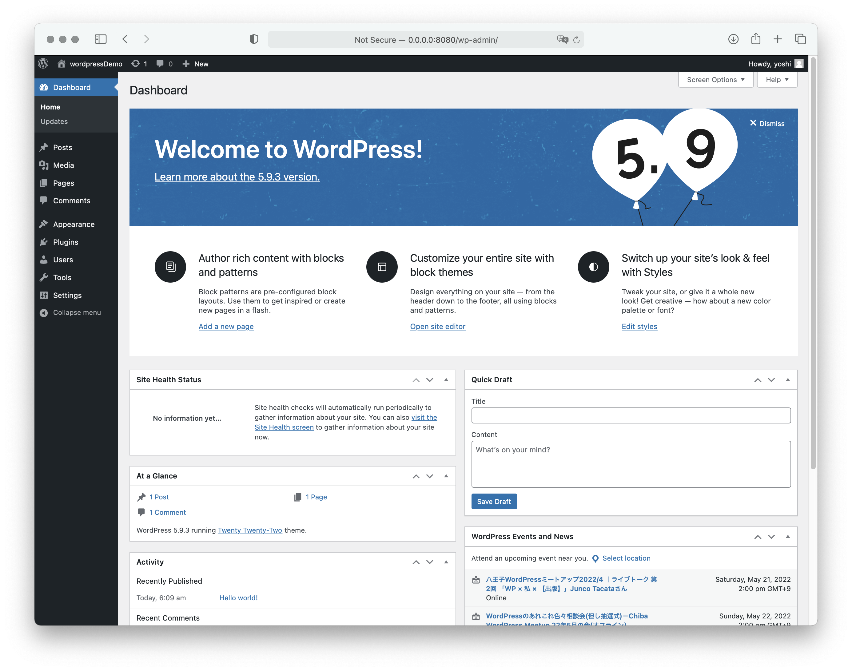Move WordPress Events and News panel up
Image resolution: width=852 pixels, height=671 pixels.
click(x=757, y=537)
